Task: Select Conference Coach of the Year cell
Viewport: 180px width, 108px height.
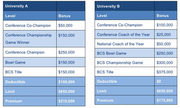Action: tap(125, 34)
